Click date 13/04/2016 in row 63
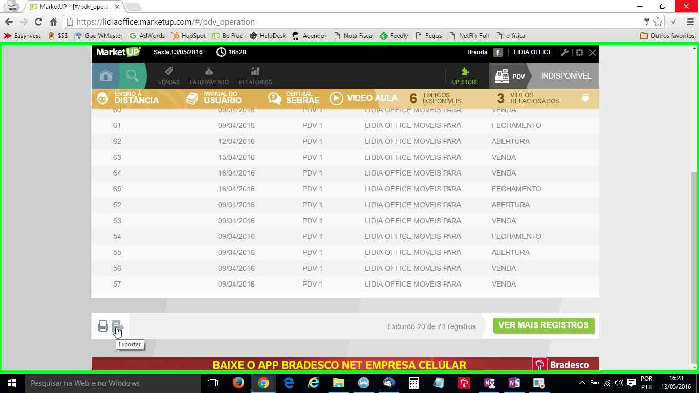Viewport: 699px width, 393px height. click(236, 157)
